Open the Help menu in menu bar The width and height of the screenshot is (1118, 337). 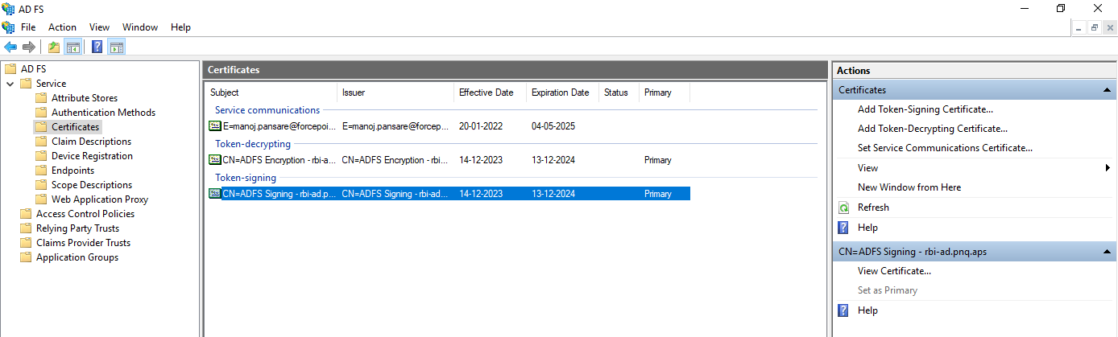[x=180, y=27]
